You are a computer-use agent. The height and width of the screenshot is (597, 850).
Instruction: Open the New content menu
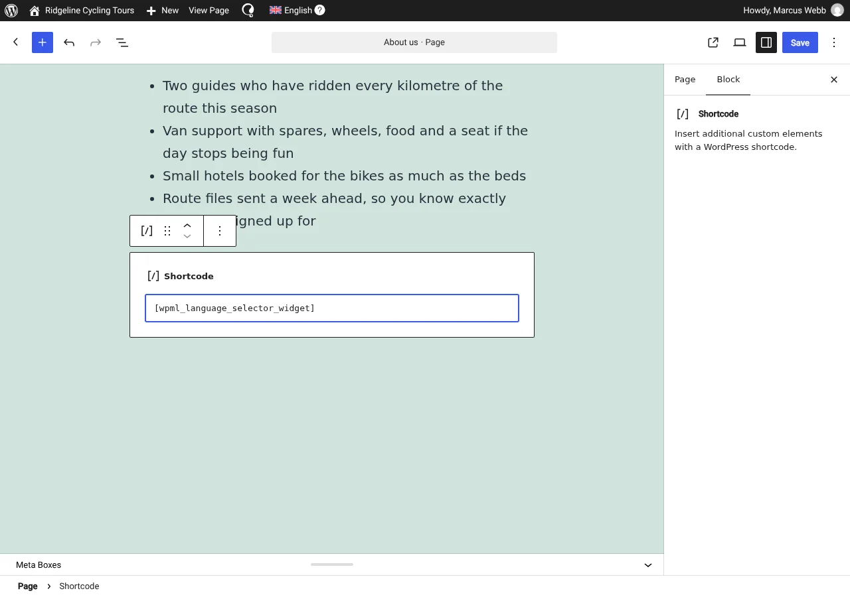point(163,11)
